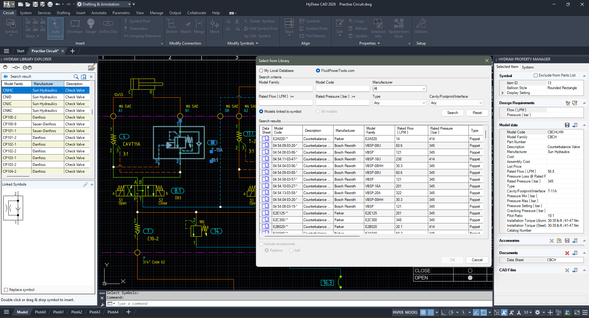The width and height of the screenshot is (589, 318).
Task: Switch to the Annotate ribbon tab
Action: point(99,13)
